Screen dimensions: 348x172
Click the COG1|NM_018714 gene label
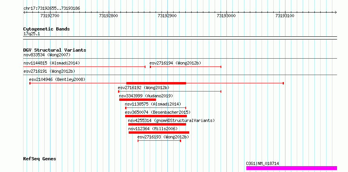262,164
